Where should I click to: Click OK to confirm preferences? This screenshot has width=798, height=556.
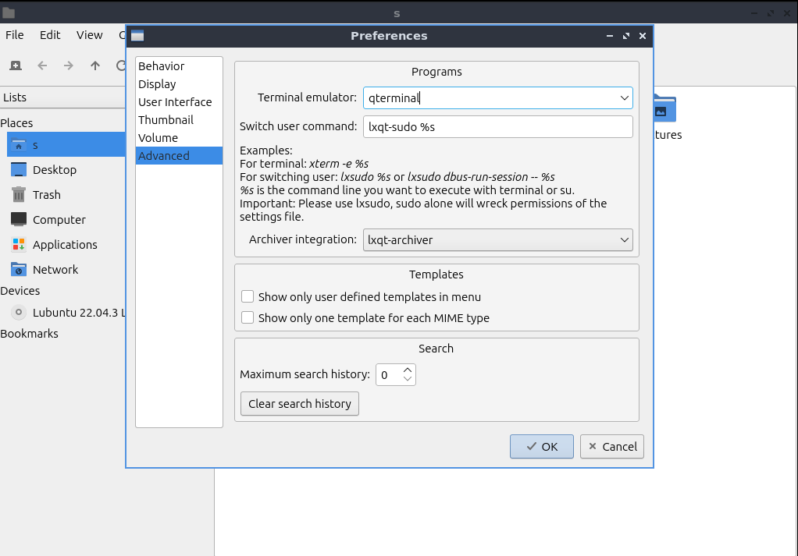tap(542, 447)
